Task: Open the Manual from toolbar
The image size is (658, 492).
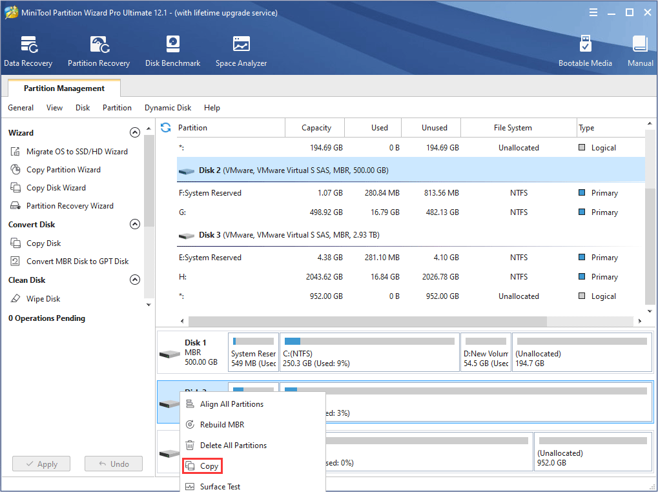Action: coord(640,52)
